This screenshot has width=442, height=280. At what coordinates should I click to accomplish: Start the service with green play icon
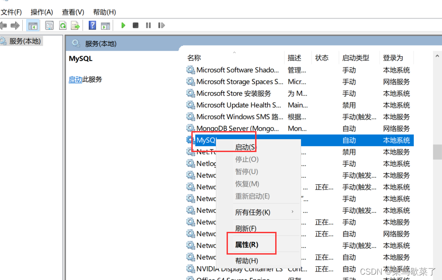point(123,25)
